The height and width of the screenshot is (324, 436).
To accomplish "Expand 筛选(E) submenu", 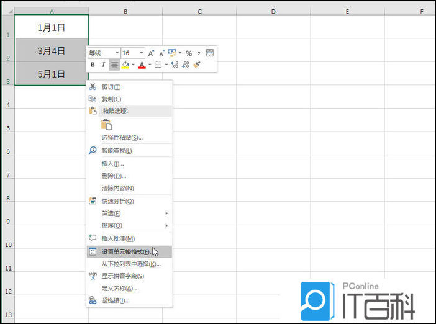I will pos(130,214).
